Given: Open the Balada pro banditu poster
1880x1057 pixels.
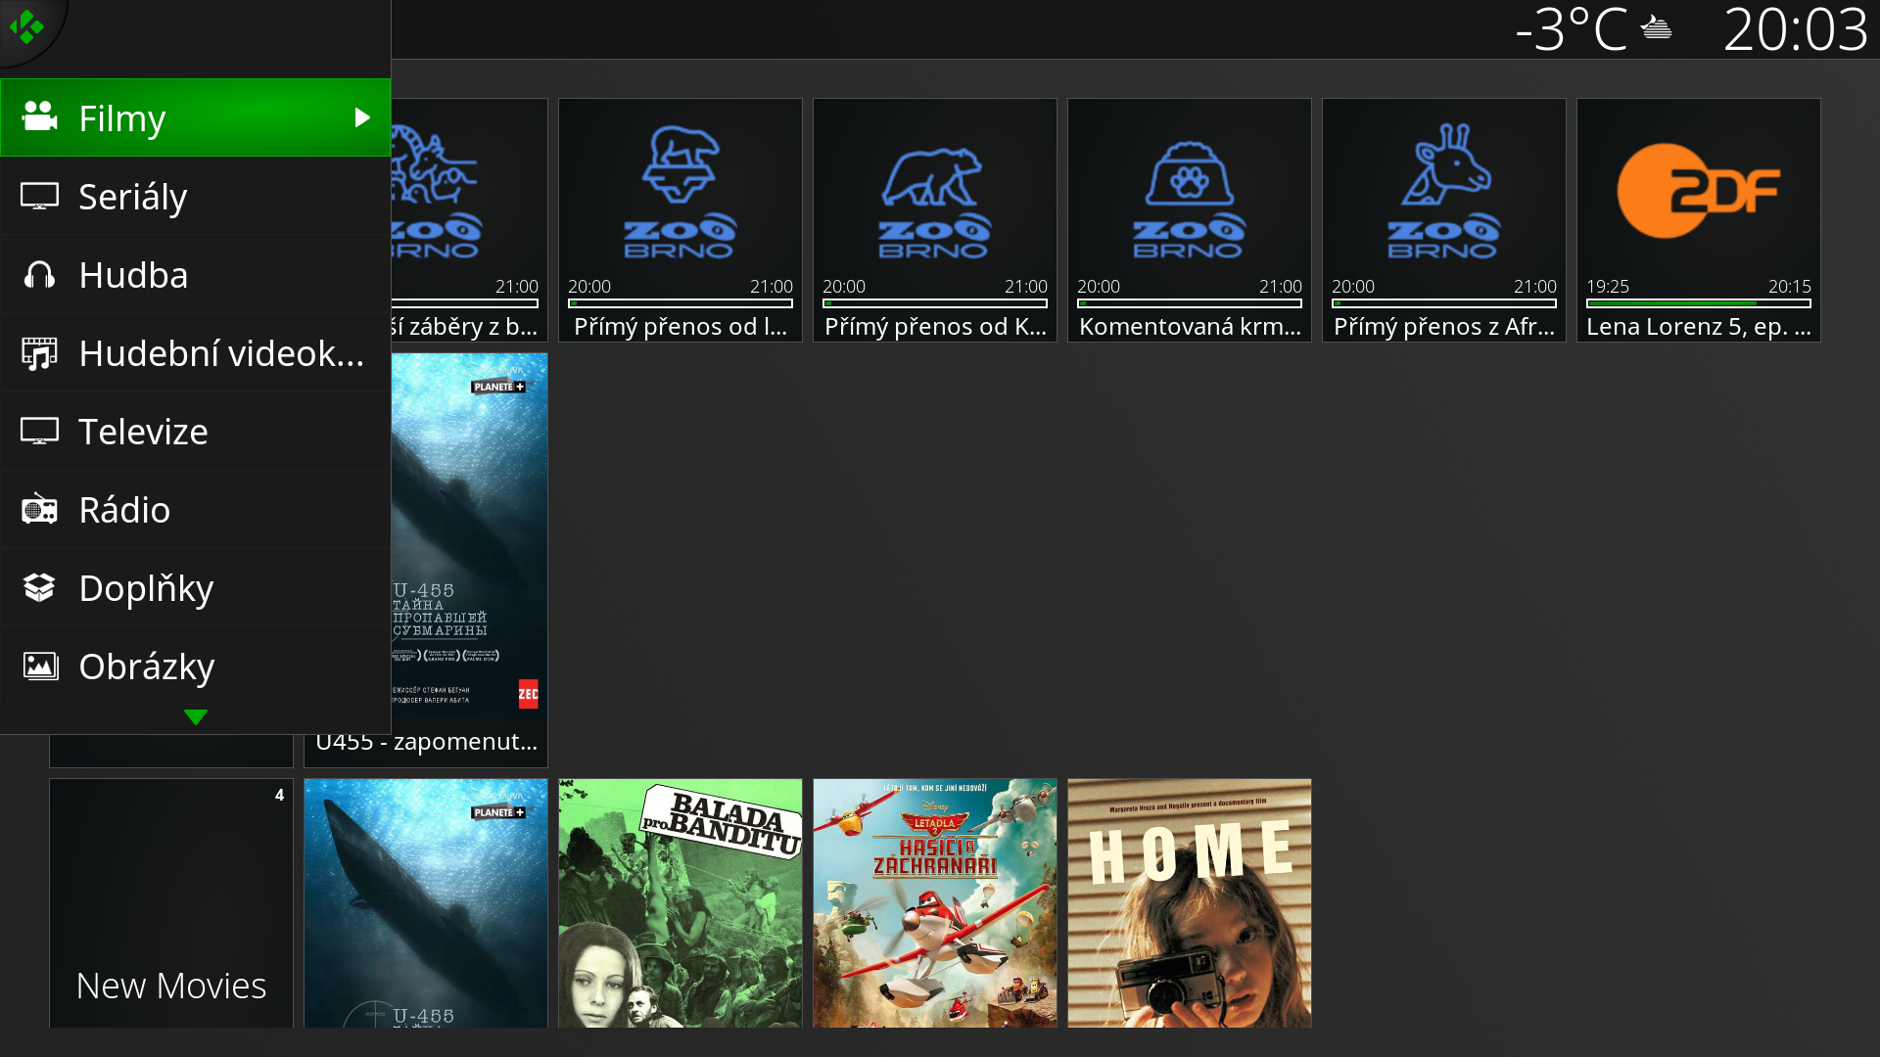Looking at the screenshot, I should click(680, 902).
